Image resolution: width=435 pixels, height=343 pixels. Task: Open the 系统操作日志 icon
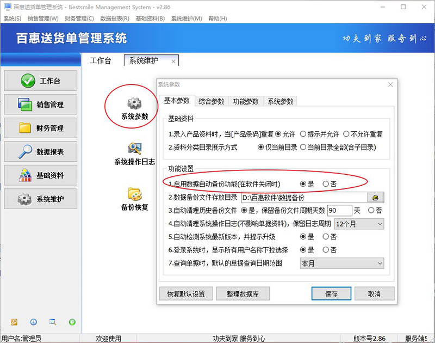pos(135,148)
